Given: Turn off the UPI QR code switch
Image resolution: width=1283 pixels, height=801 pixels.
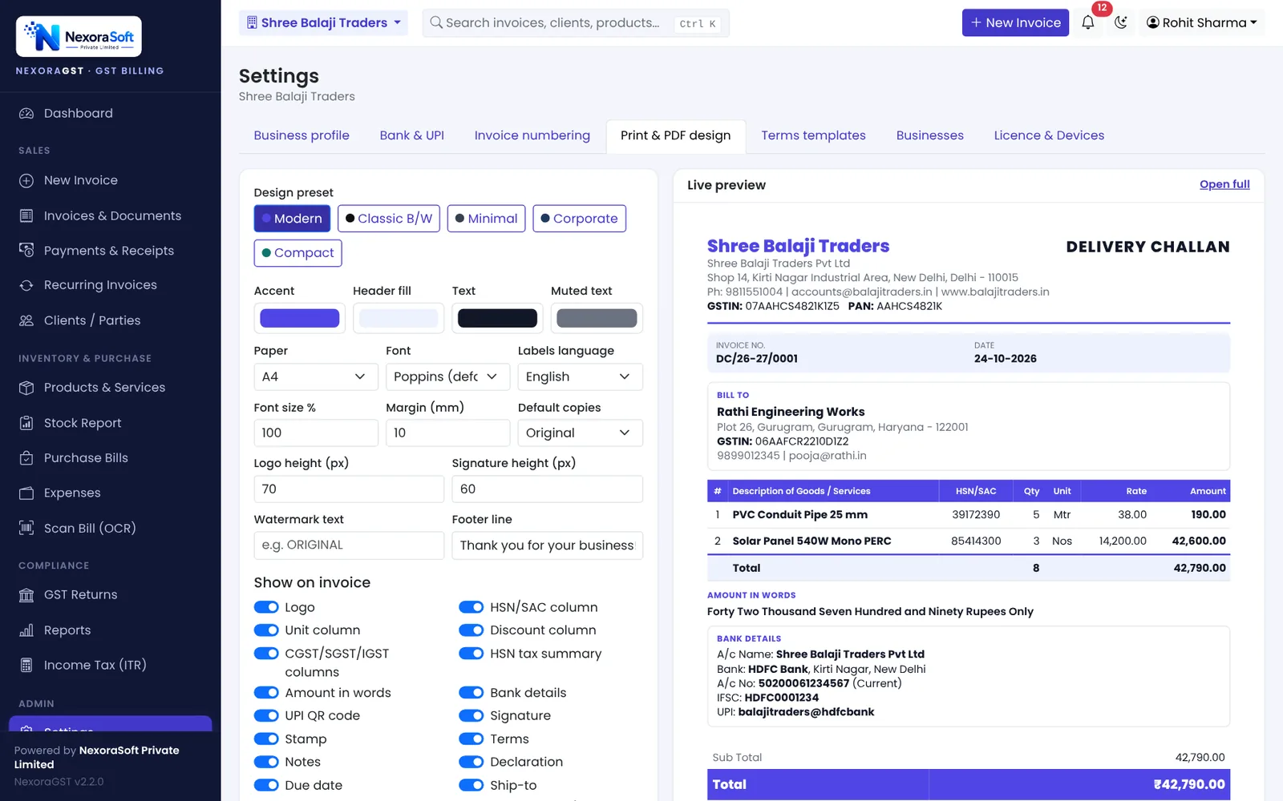Looking at the screenshot, I should tap(266, 715).
